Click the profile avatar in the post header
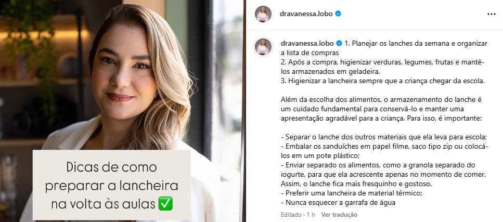503x222 pixels. (x=263, y=14)
